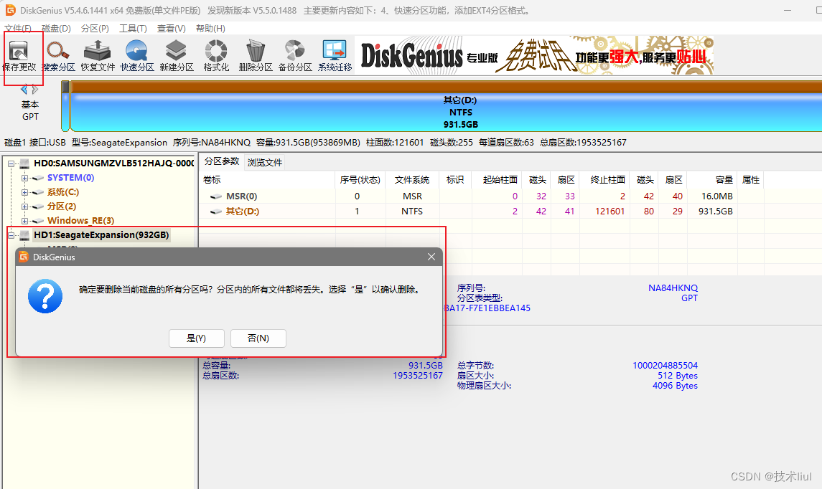Open the 工具(T) menu
This screenshot has width=822, height=489.
tap(133, 28)
